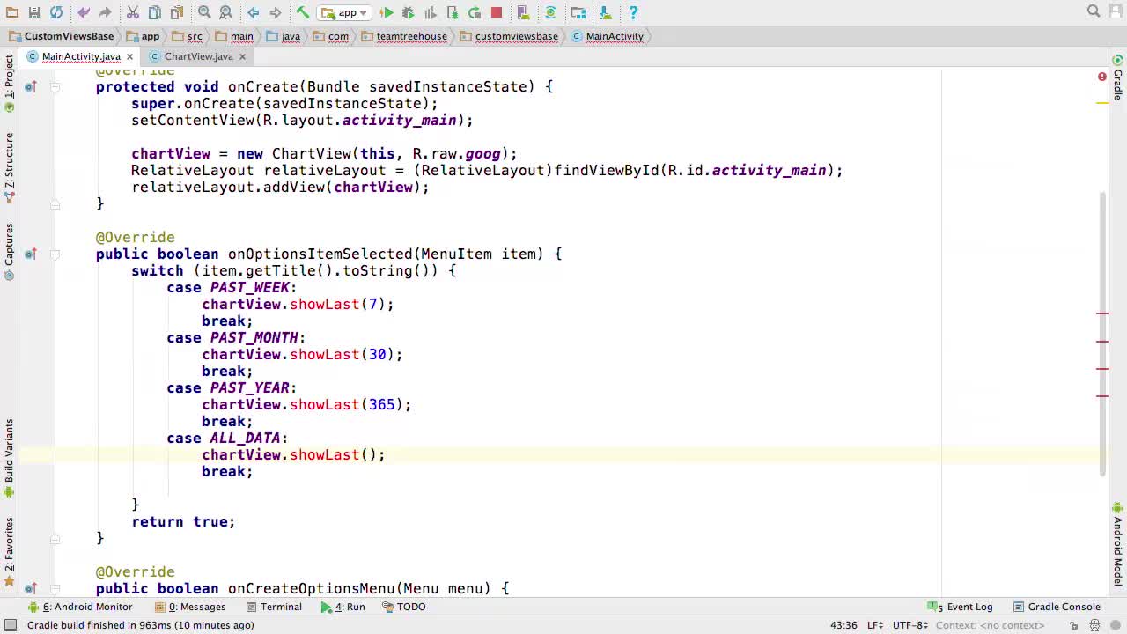Open the 6: Android Monitor tool window
This screenshot has height=634, width=1127.
pyautogui.click(x=80, y=607)
